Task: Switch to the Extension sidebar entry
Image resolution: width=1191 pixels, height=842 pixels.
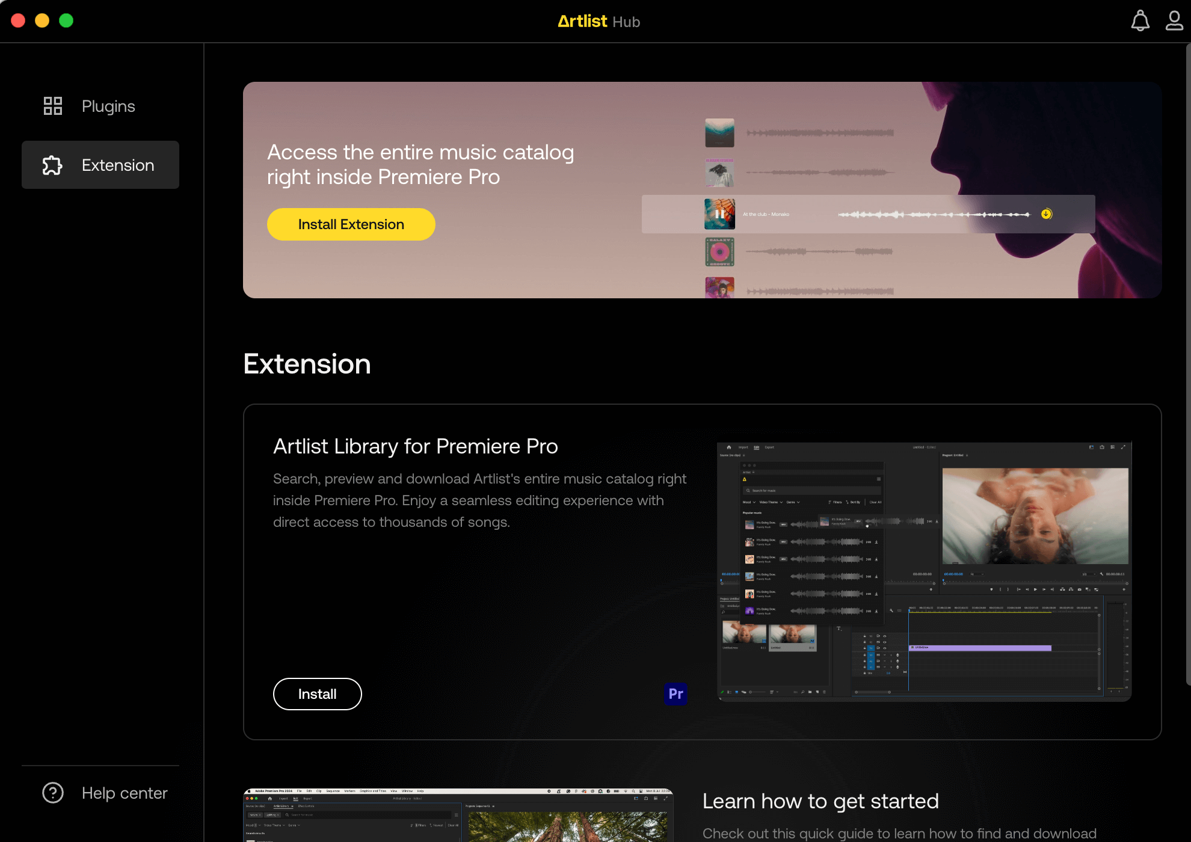Action: click(x=118, y=165)
